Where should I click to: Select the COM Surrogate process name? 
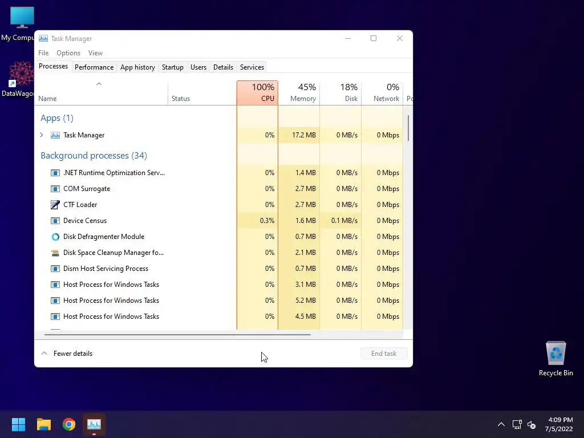point(87,189)
